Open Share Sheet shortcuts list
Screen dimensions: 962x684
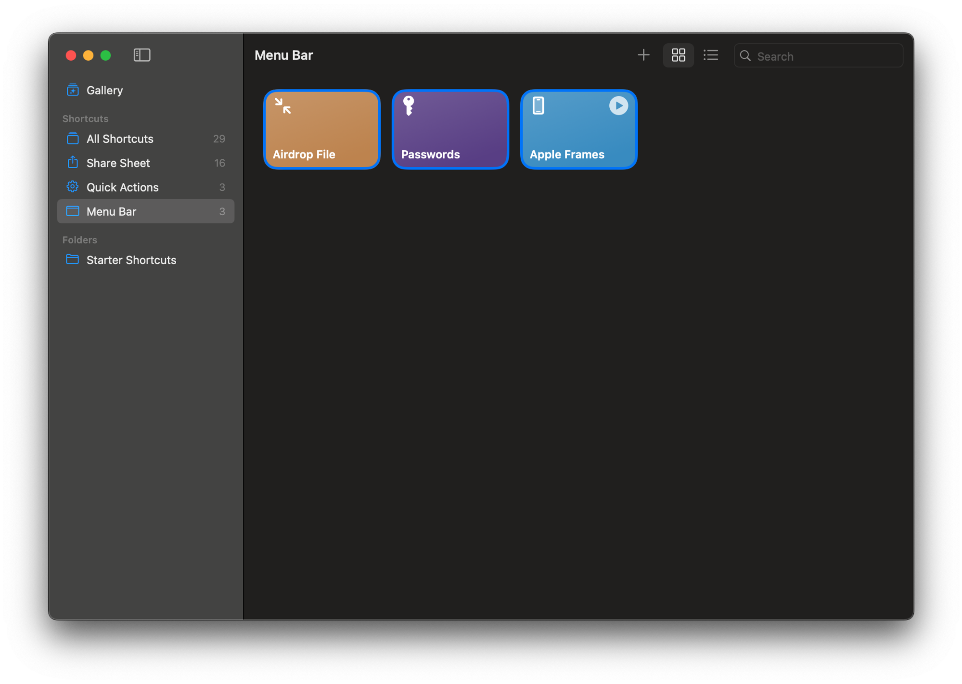(x=145, y=163)
